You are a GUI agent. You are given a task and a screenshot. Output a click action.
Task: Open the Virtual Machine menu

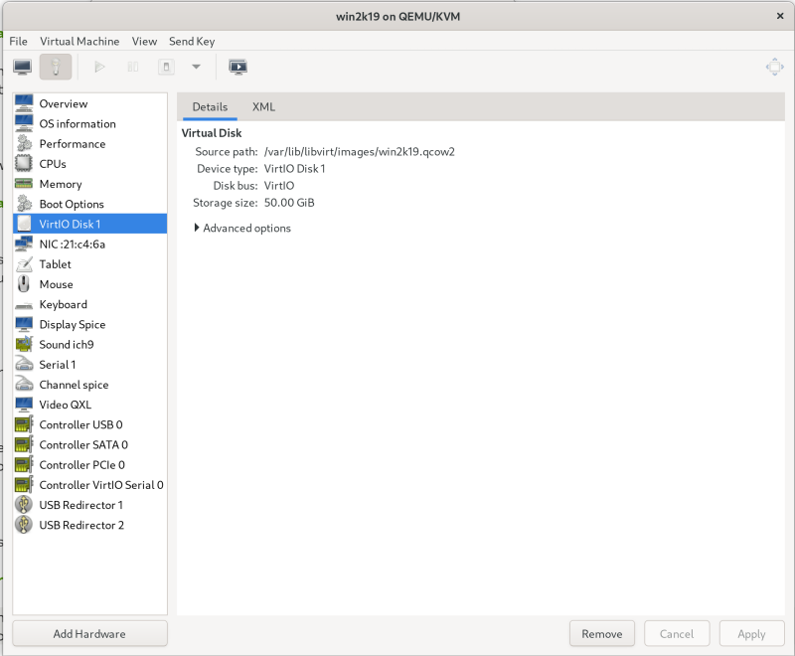[x=79, y=41]
